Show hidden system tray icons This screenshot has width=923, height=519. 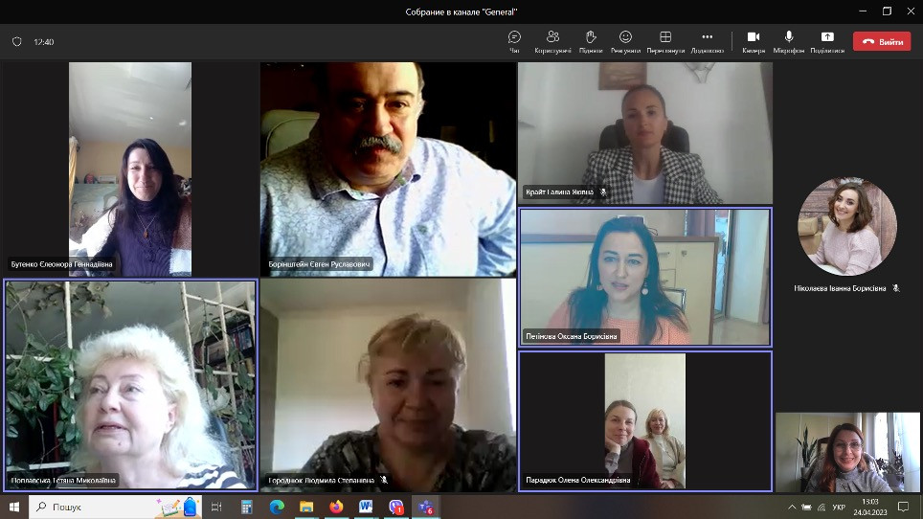(x=792, y=507)
